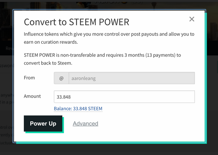
Task: Select the partially hidden Rewards tab behind dialog
Action: (x=10, y=48)
